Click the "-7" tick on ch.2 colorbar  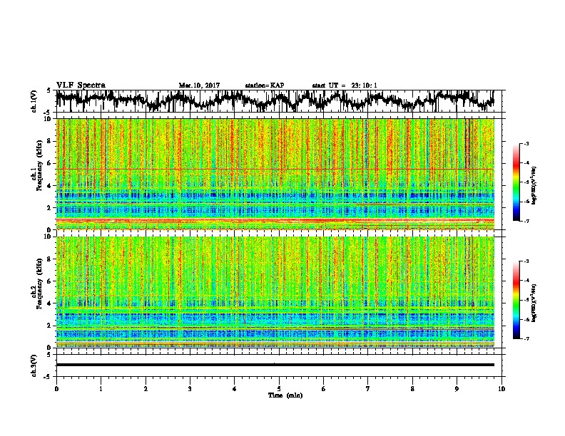[x=526, y=338]
